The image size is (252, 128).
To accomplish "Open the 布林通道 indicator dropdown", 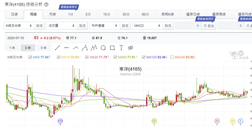I will click(105, 26).
